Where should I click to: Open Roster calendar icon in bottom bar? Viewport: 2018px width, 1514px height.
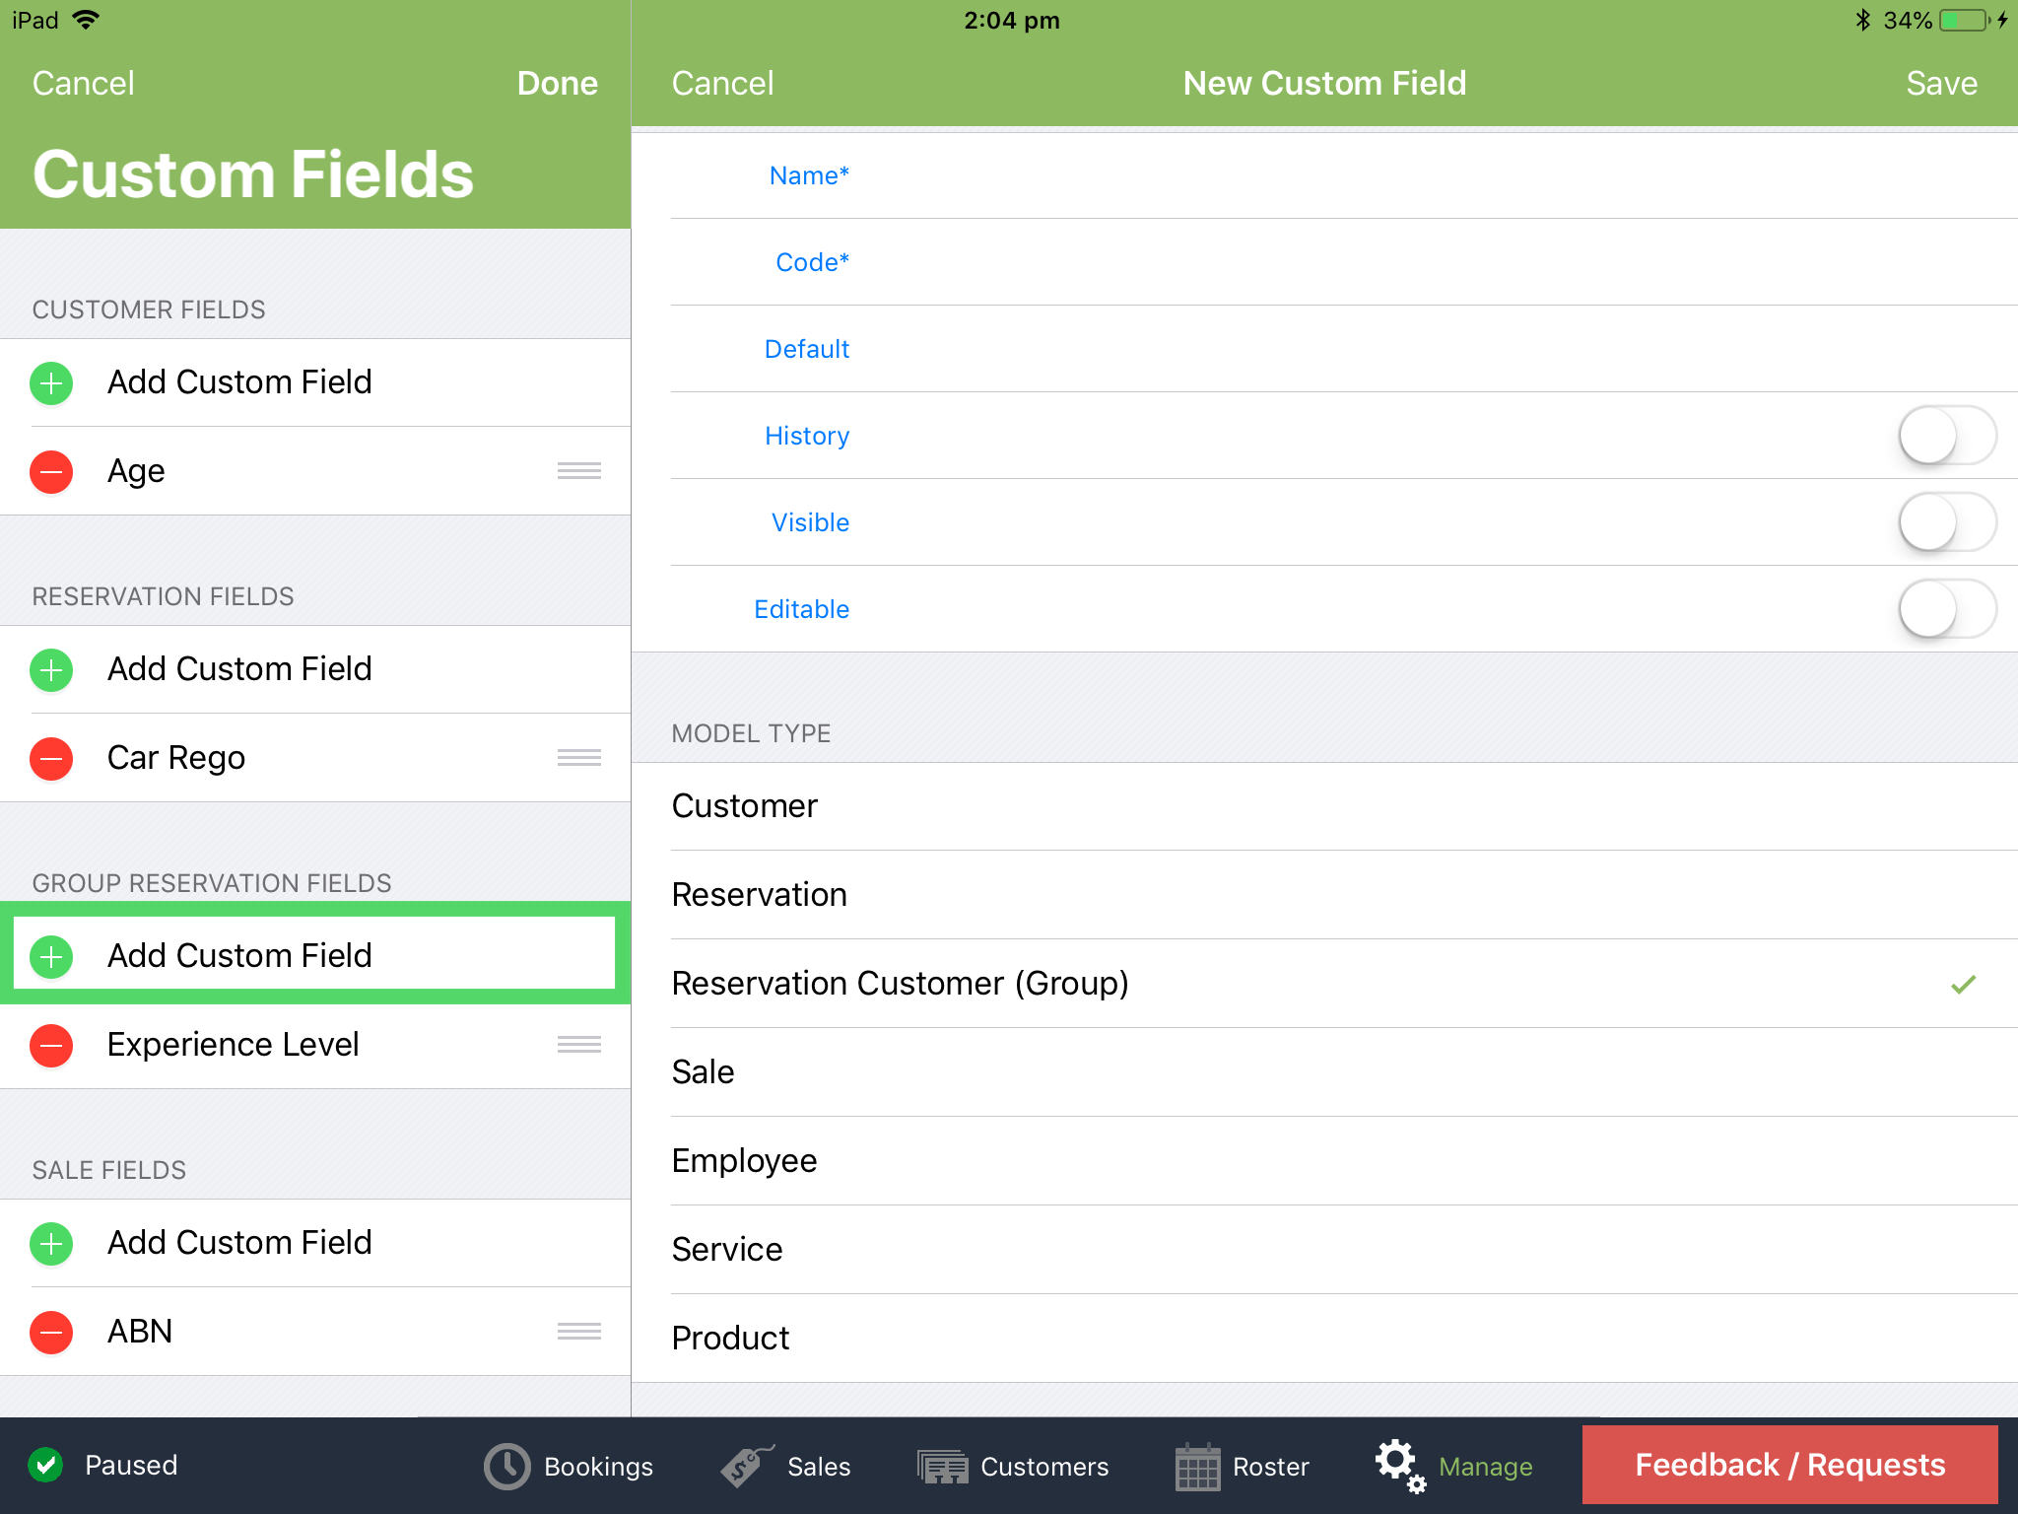pos(1197,1466)
